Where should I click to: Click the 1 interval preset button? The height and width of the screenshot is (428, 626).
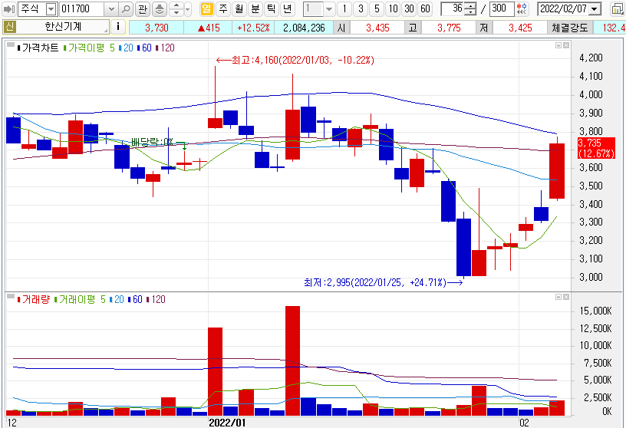pos(344,8)
